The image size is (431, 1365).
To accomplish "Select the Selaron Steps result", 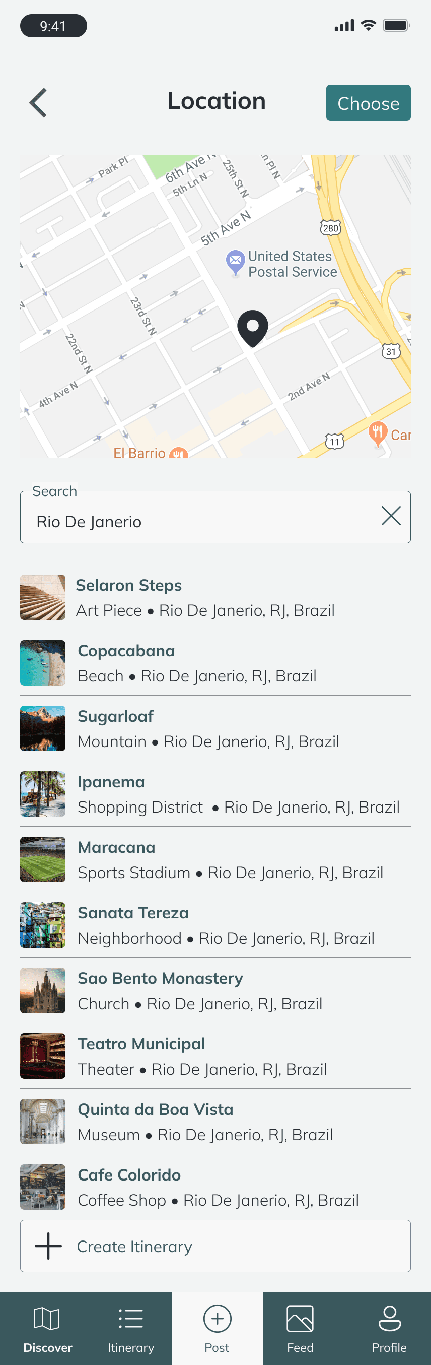I will 215,597.
